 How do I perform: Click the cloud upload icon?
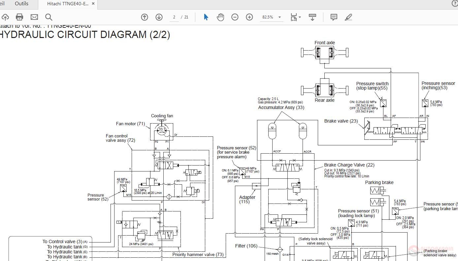tap(5, 17)
